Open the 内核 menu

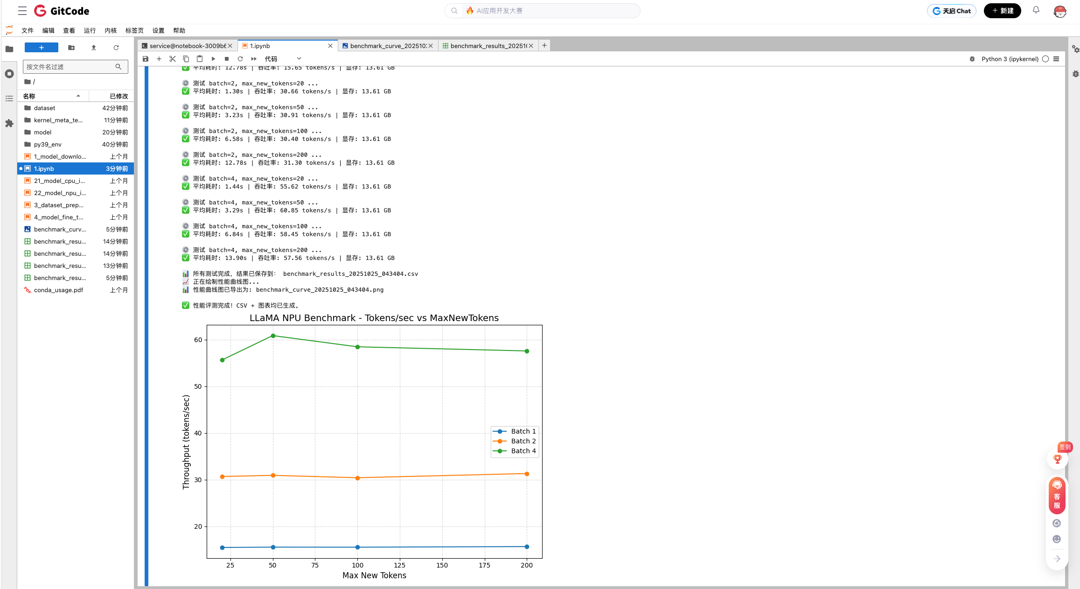[x=111, y=30]
